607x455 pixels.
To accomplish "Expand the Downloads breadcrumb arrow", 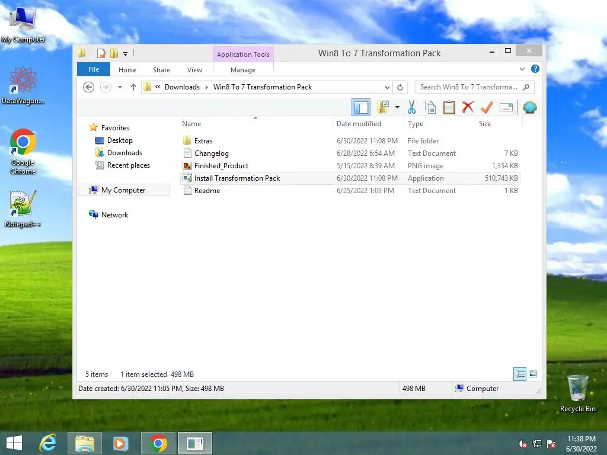I will point(206,87).
